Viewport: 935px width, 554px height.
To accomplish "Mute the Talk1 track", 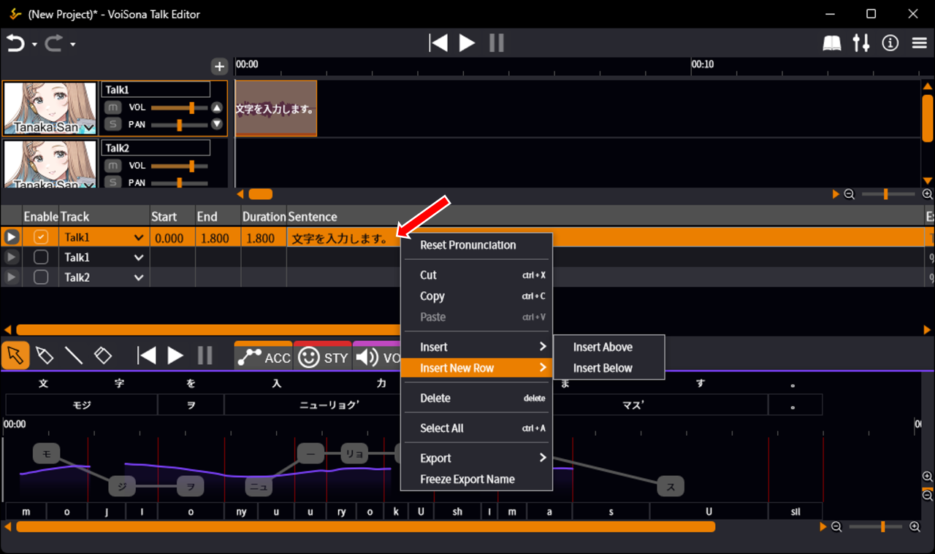I will (x=112, y=107).
